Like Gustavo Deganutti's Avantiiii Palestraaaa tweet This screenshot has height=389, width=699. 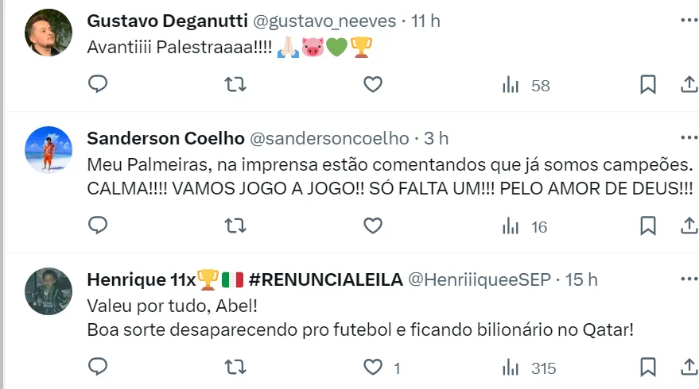pyautogui.click(x=373, y=85)
